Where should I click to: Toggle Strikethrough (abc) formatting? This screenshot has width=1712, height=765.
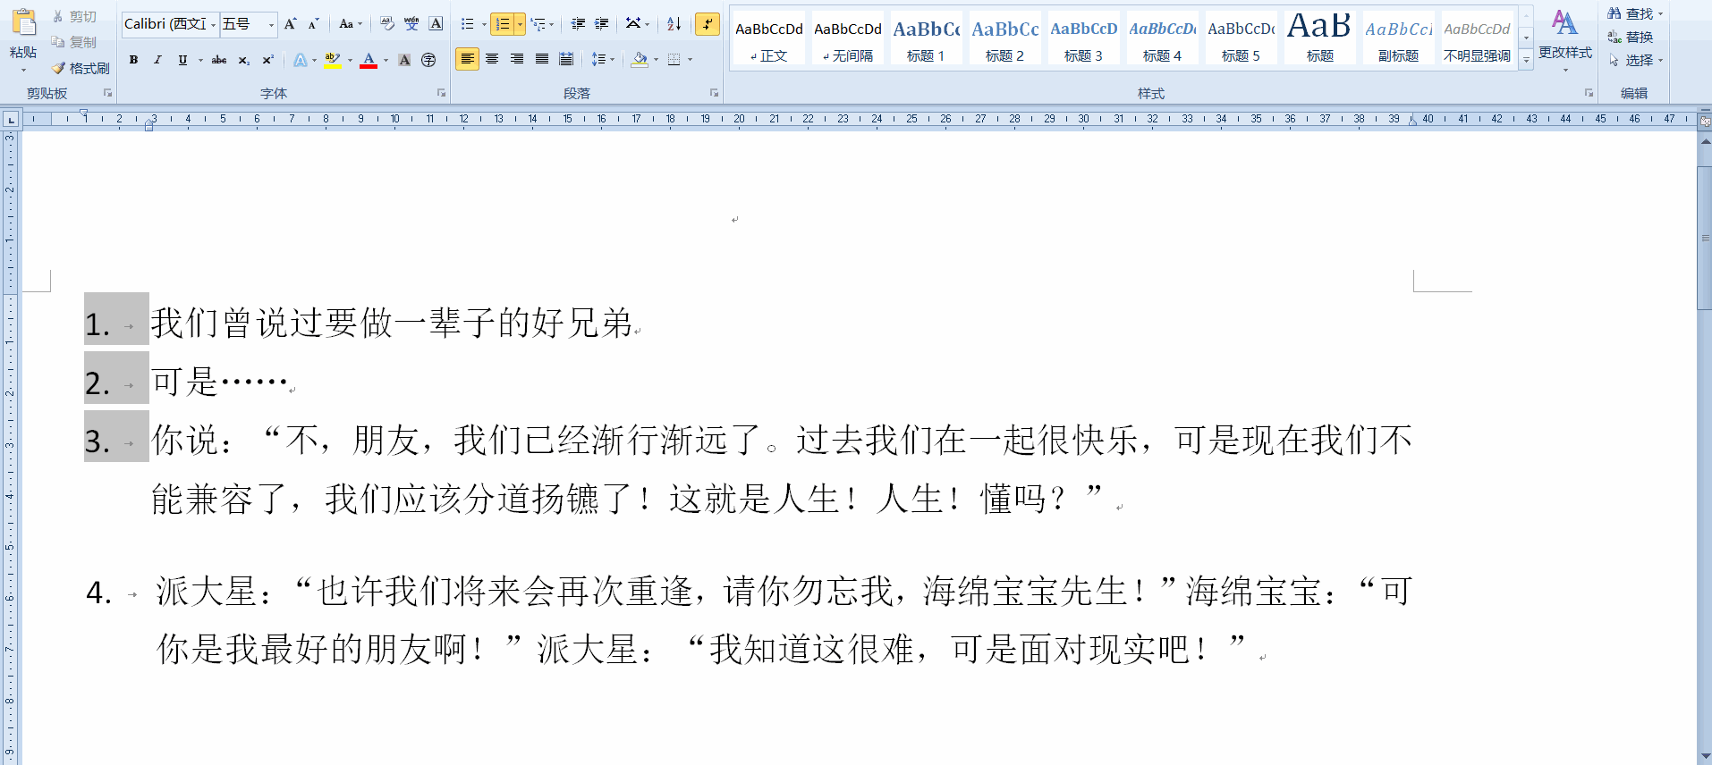pyautogui.click(x=219, y=60)
